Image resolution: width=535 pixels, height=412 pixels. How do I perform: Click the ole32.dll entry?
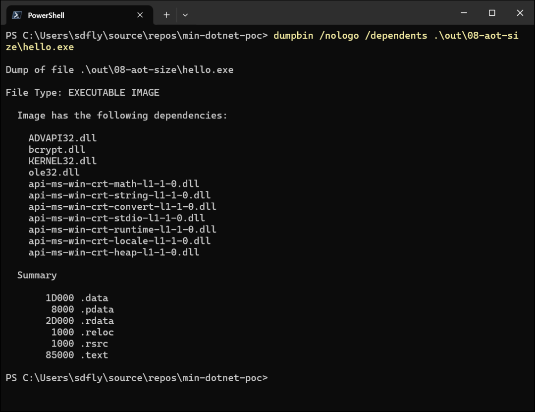(x=54, y=173)
